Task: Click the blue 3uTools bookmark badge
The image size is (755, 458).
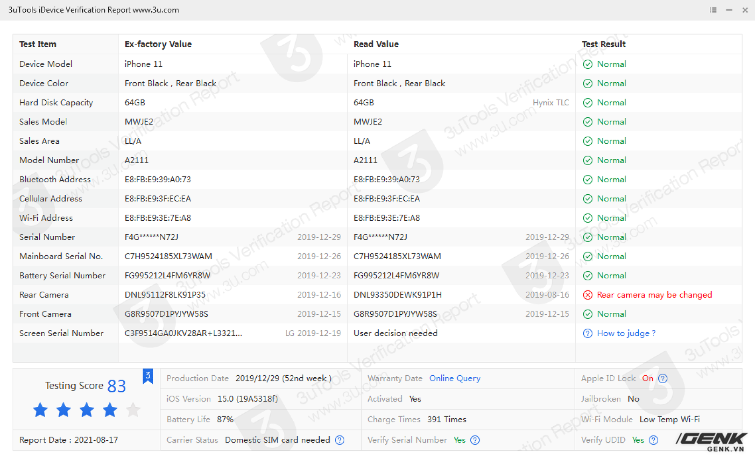Action: [148, 376]
